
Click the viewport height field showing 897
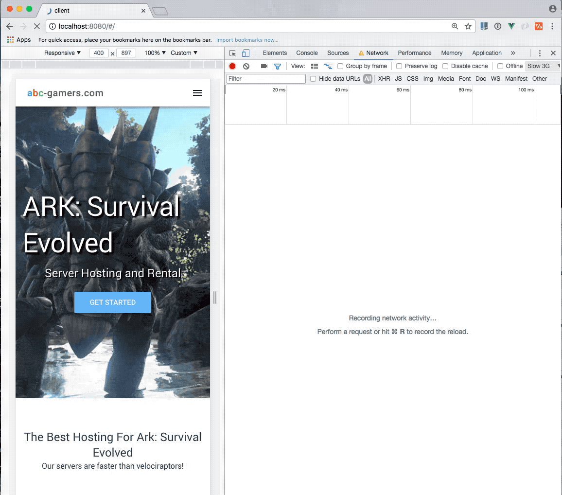pos(126,53)
